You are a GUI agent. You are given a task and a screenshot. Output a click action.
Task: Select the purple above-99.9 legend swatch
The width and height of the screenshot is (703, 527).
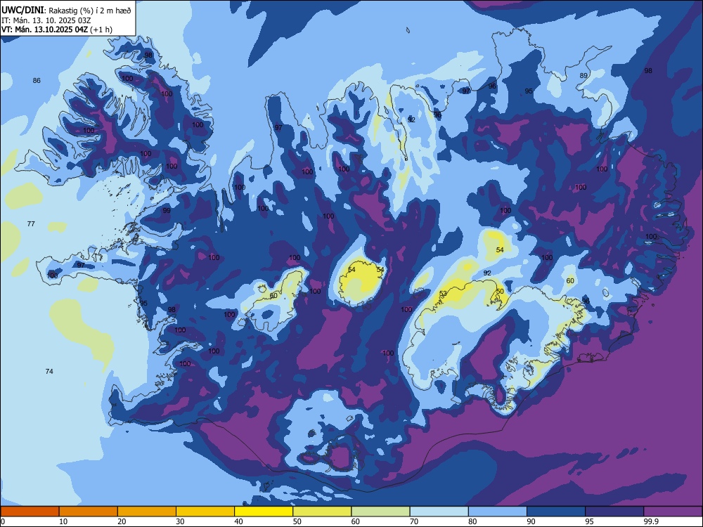(x=673, y=512)
